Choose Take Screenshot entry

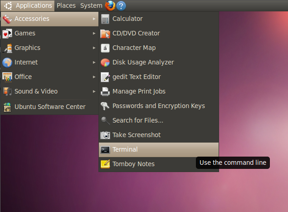159,135
